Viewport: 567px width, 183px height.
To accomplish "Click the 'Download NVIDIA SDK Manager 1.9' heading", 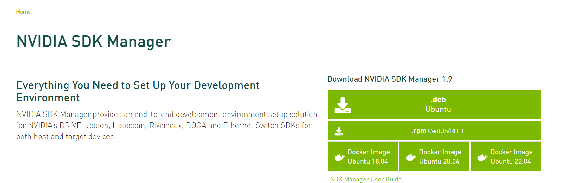I will (390, 79).
